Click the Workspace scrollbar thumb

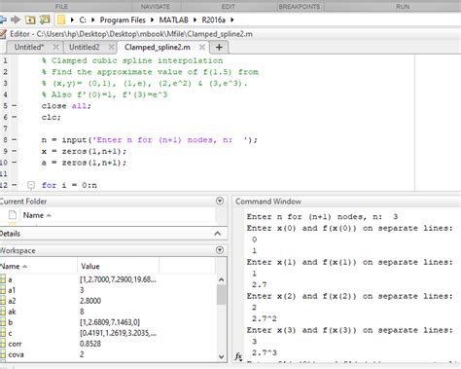coord(221,295)
